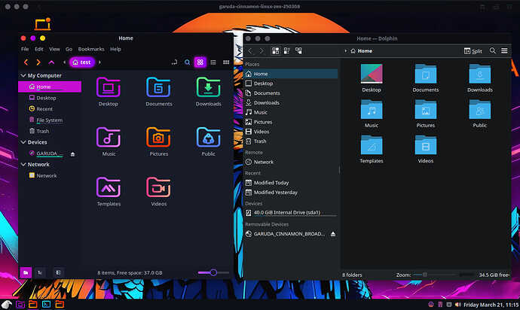
Task: Eject the GARUDA device in Nemo sidebar
Action: (x=72, y=154)
